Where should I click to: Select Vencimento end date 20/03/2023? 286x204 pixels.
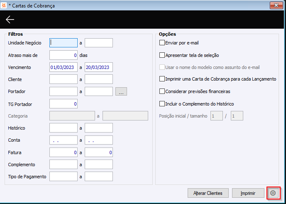(x=99, y=67)
